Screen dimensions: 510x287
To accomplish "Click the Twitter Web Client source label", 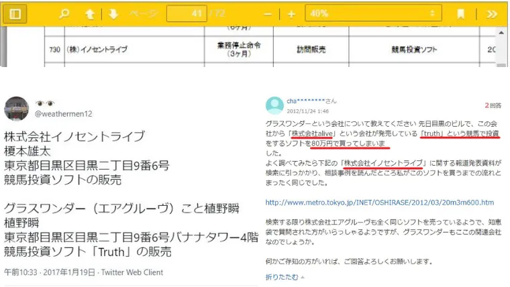I will pyautogui.click(x=132, y=272).
